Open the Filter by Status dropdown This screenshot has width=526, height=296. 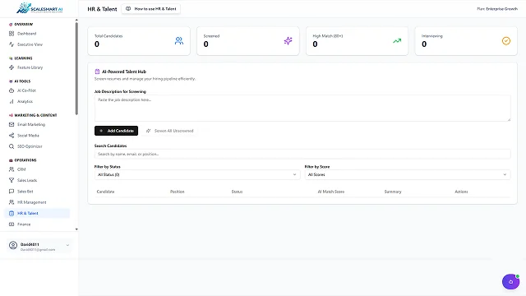pos(197,174)
